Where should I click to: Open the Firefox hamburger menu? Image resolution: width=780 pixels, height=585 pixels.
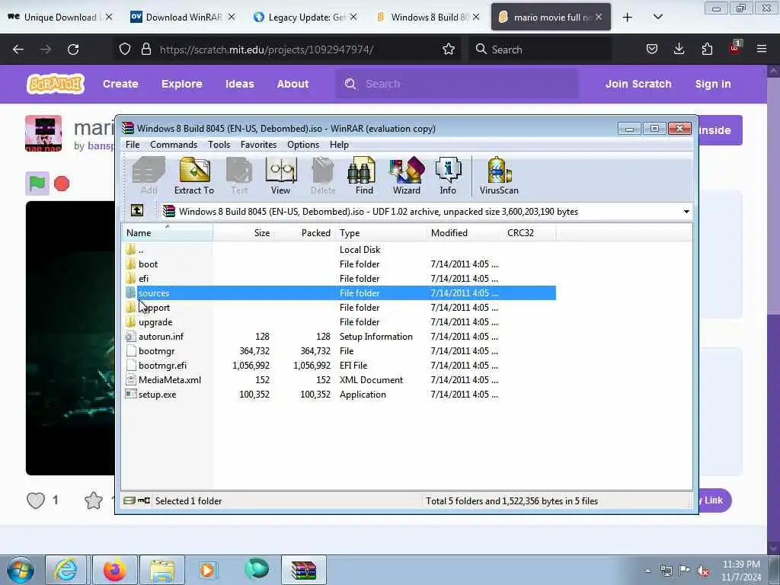762,49
